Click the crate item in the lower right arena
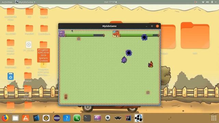219x123 pixels. (x=148, y=93)
